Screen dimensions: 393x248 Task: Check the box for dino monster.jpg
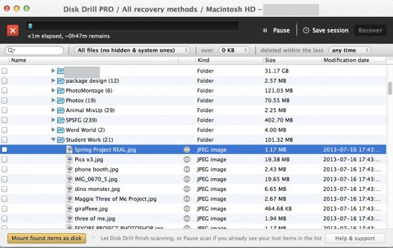click(x=4, y=189)
